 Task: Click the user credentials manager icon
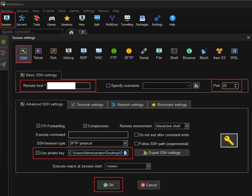coord(196,86)
